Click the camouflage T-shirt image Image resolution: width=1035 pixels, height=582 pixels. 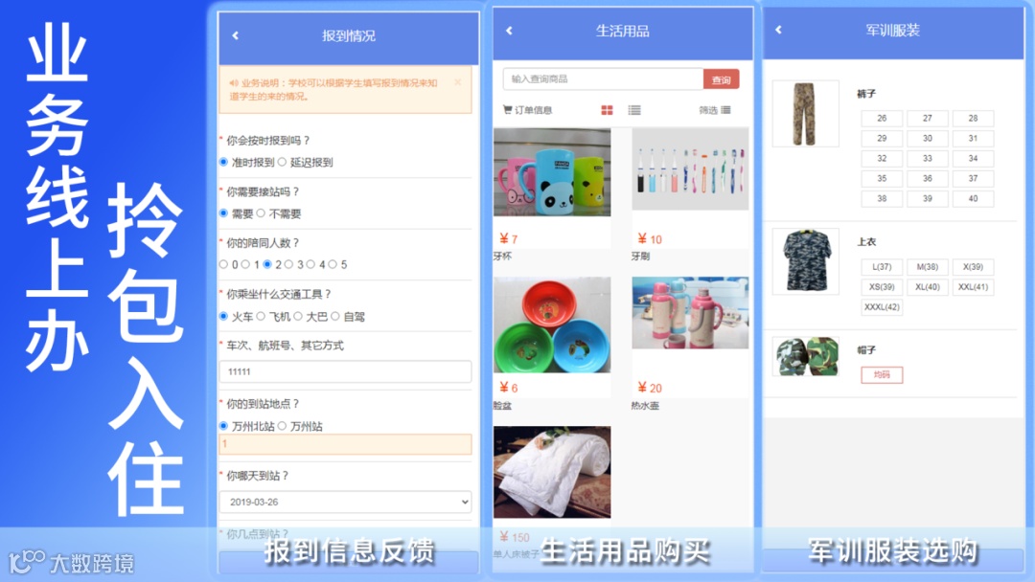805,261
